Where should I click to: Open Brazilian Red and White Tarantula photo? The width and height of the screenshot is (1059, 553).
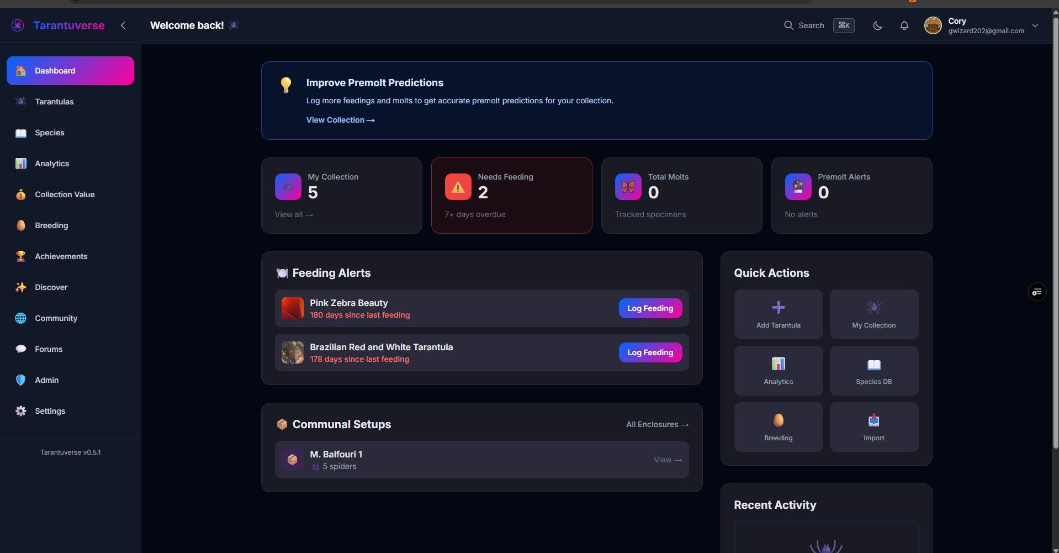pyautogui.click(x=293, y=352)
